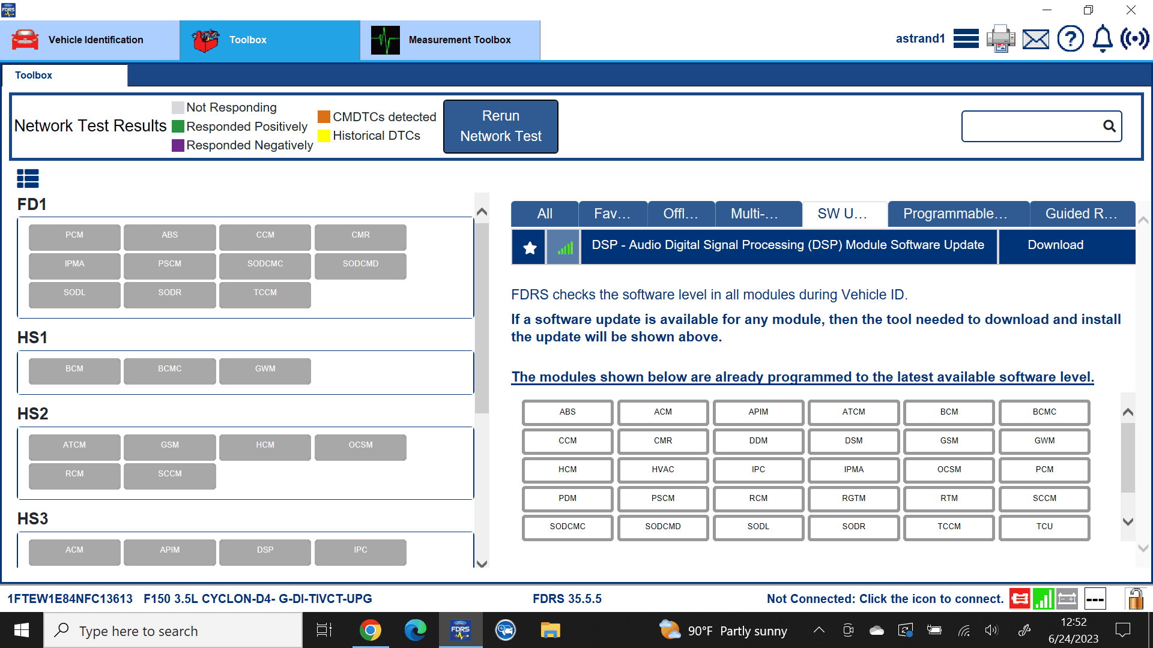Click the Rerun Network Test button
Image resolution: width=1153 pixels, height=648 pixels.
click(x=500, y=126)
